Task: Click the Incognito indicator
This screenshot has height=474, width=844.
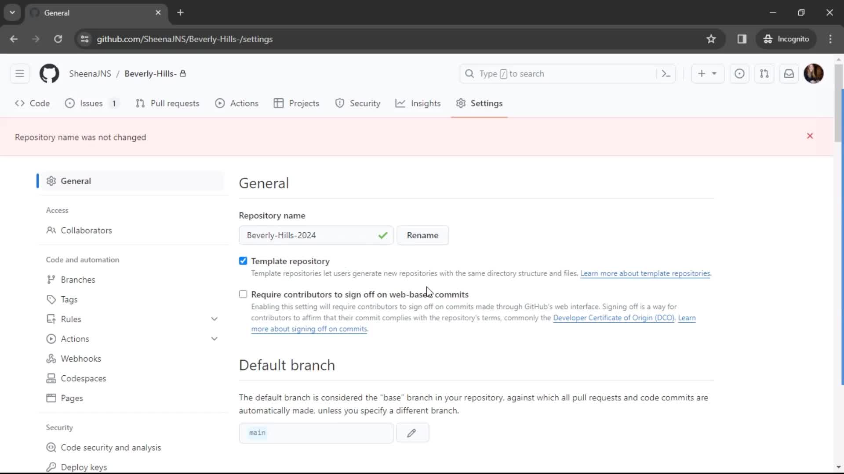Action: pos(786,39)
